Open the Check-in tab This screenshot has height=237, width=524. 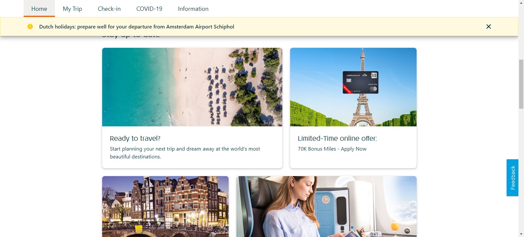pyautogui.click(x=109, y=9)
